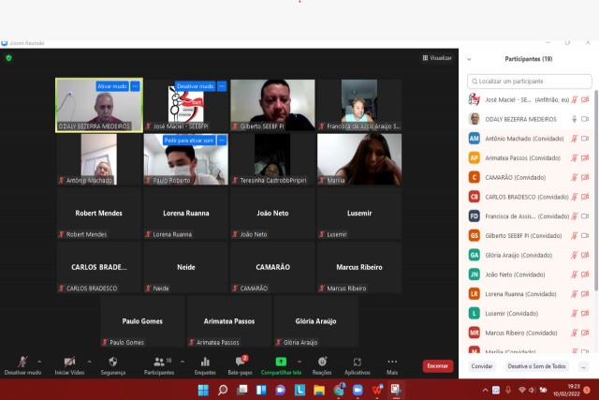Click the ODALY BEZERRA MEDEIROS avatar in participants list

[x=475, y=119]
